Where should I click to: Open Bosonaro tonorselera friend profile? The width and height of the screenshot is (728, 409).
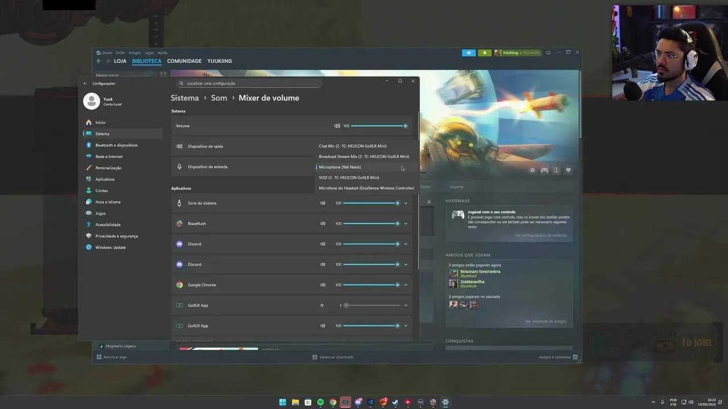click(x=480, y=272)
